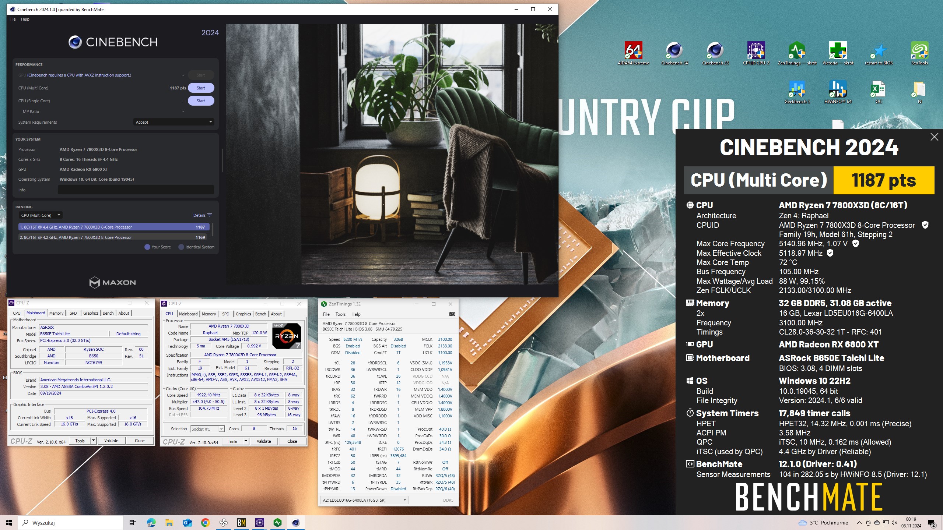The height and width of the screenshot is (530, 943).
Task: Click the Wyszukaj taskbar search box
Action: 71,523
